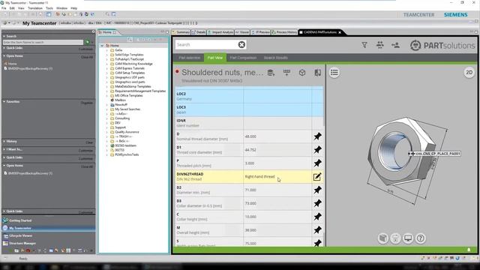480x270 pixels.
Task: Click Close All link beside top Open Items
Action: tap(87, 57)
